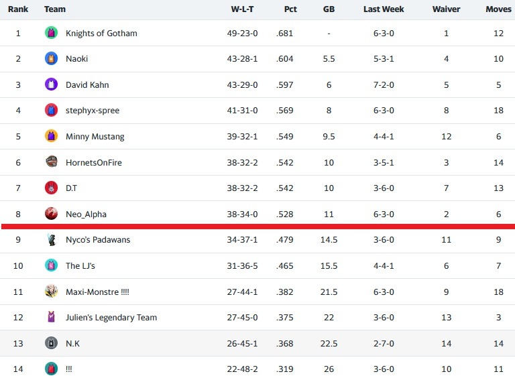Click the Knights of Gotham team avatar icon
Viewport: 515px width, 378px height.
[x=51, y=33]
